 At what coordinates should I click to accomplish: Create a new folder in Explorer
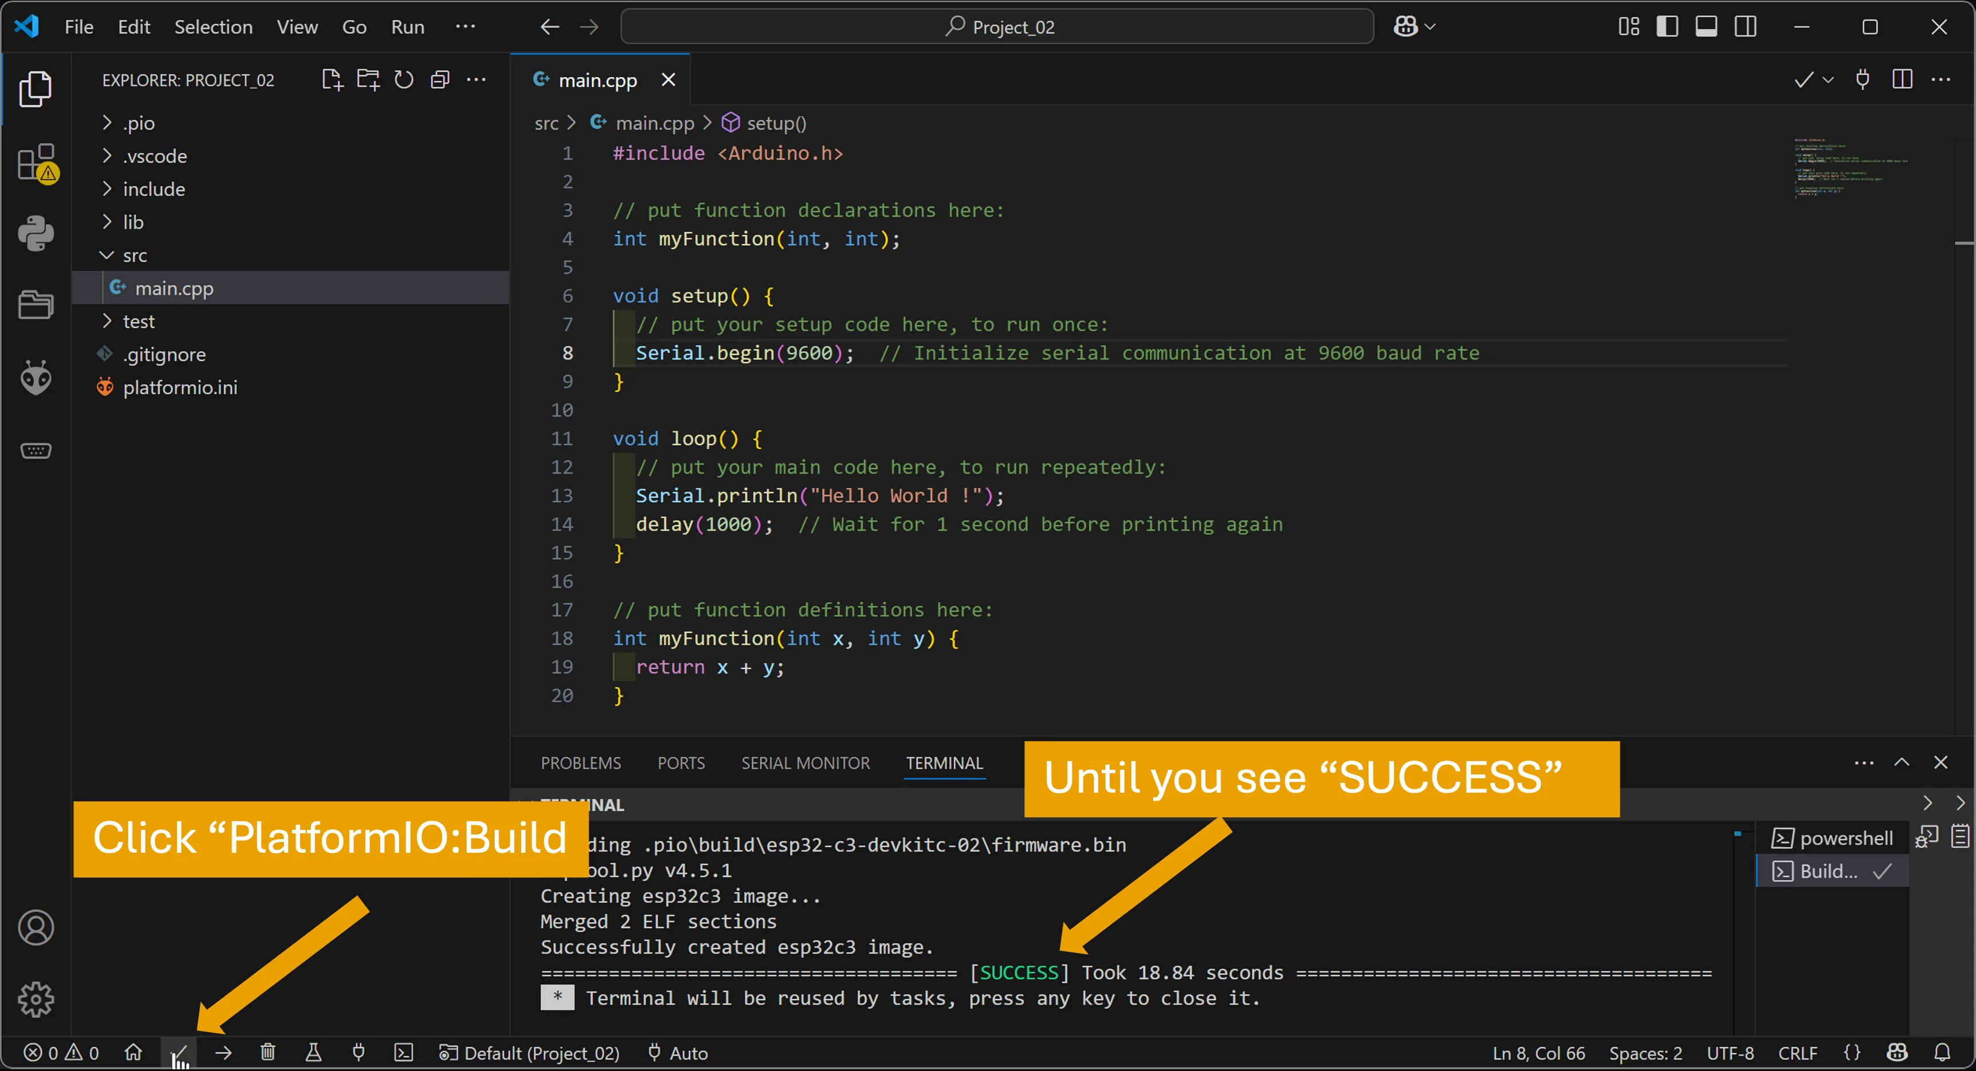pos(368,80)
